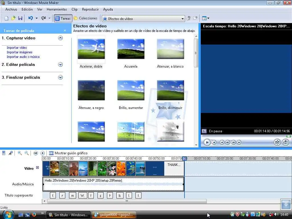292x219 pixels.
Task: Select the Brillo, aumentar effect
Action: point(131,90)
